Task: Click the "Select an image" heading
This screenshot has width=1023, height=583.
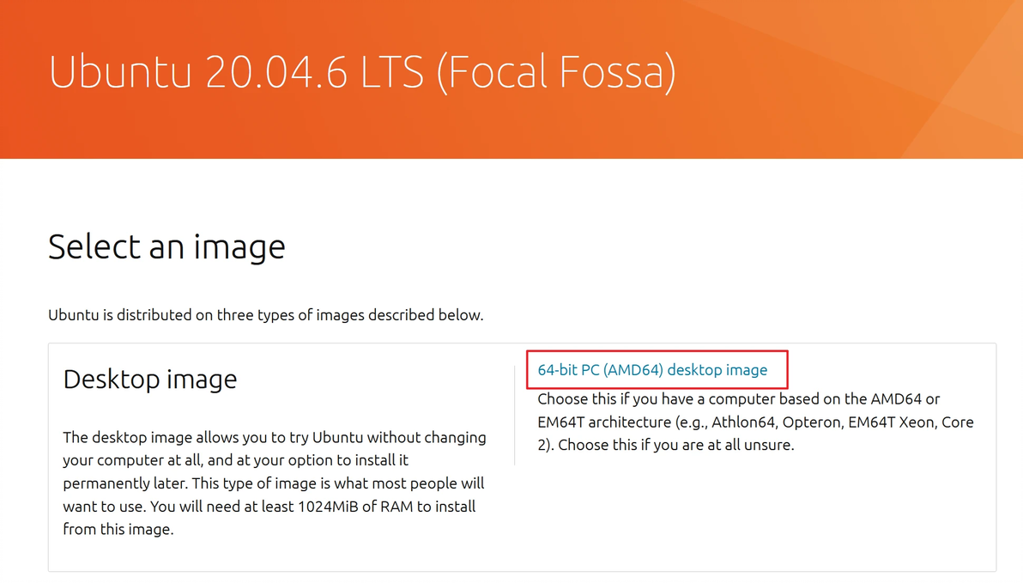Action: coord(166,247)
